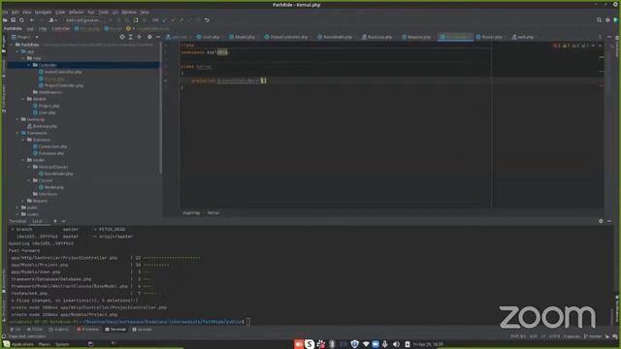Collapse the app folder in tree
Screen dimensions: 621x349
point(17,51)
